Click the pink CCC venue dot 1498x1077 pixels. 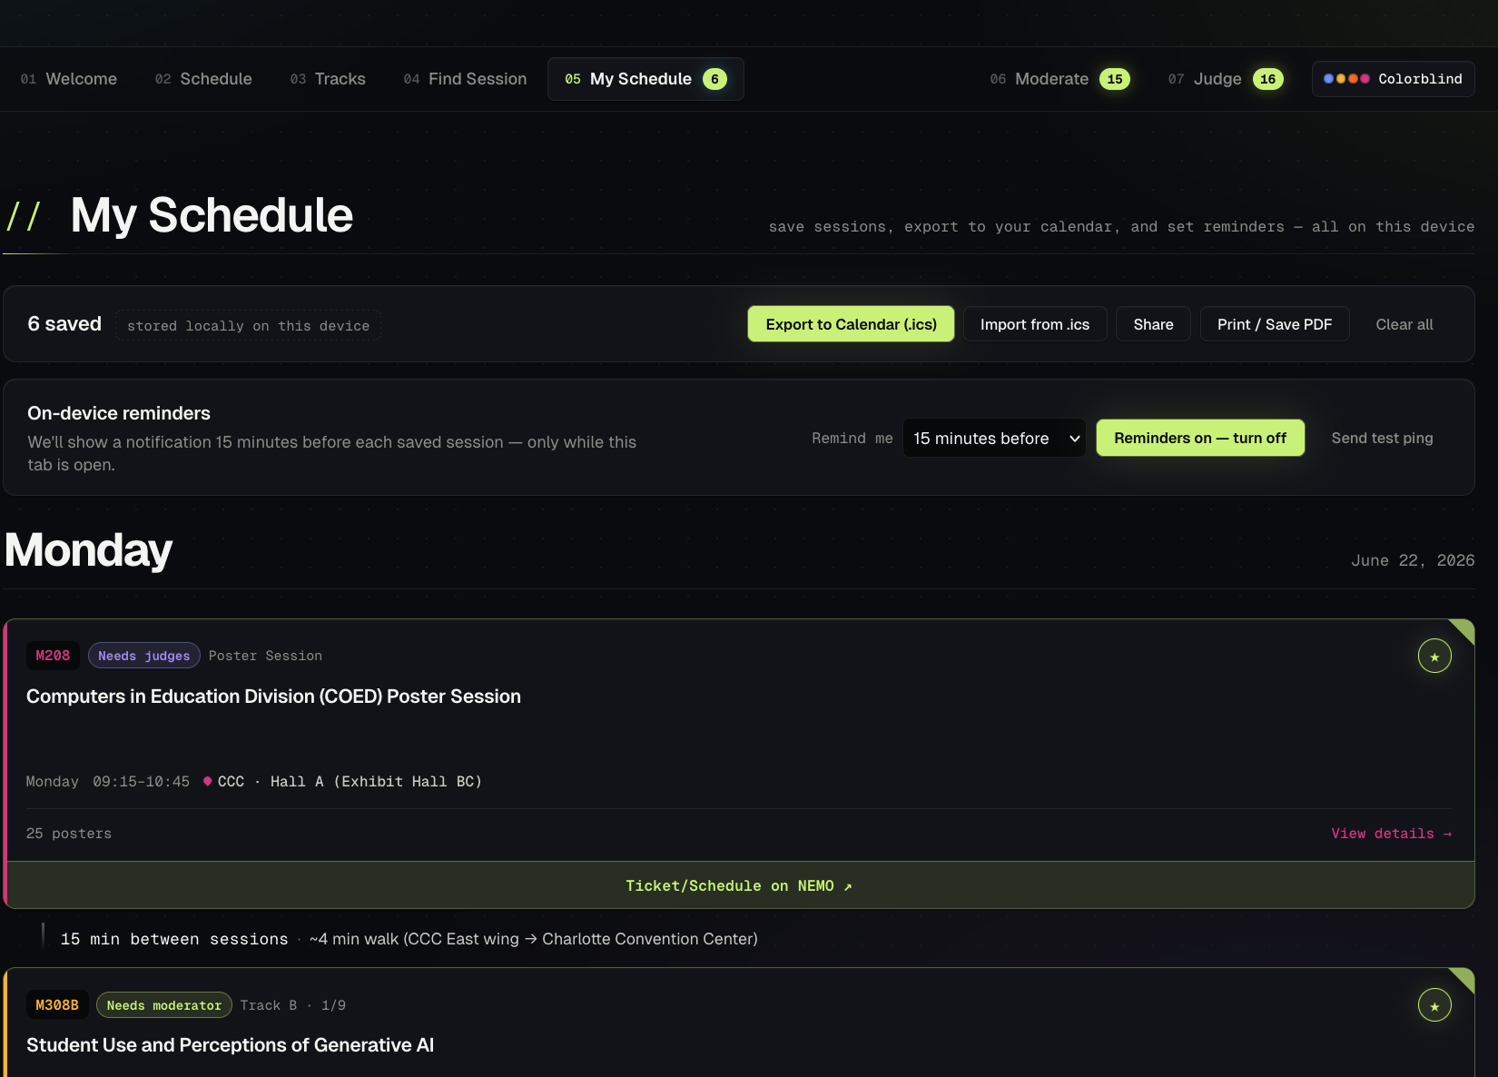(208, 781)
